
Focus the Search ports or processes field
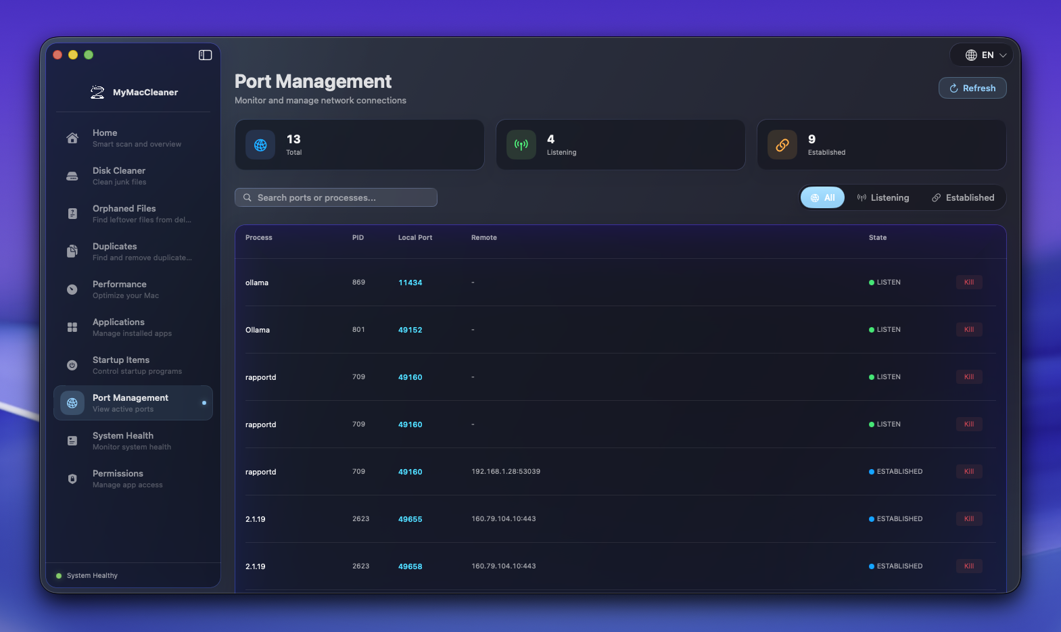point(336,197)
